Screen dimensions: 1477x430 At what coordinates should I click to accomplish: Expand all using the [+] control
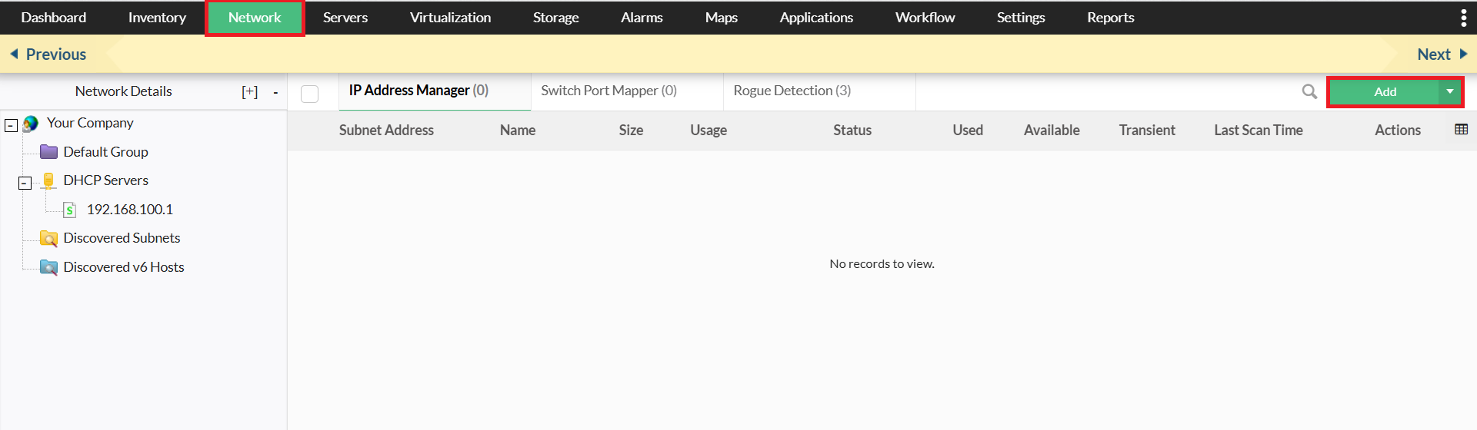click(x=250, y=92)
